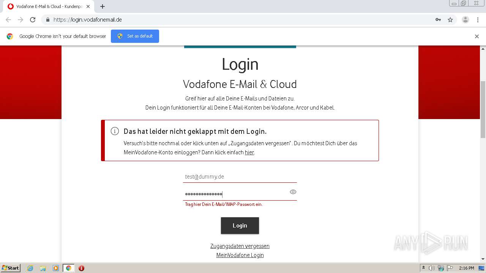Click the padlock site info icon

[x=47, y=20]
